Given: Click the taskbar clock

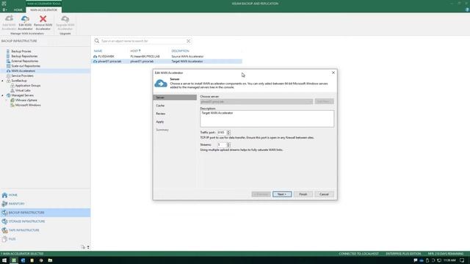Looking at the screenshot, I should coord(449,260).
